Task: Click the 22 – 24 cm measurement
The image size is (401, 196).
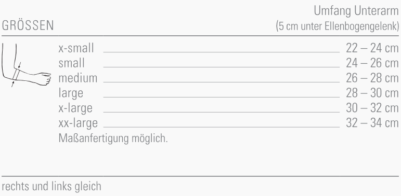Action: click(372, 48)
